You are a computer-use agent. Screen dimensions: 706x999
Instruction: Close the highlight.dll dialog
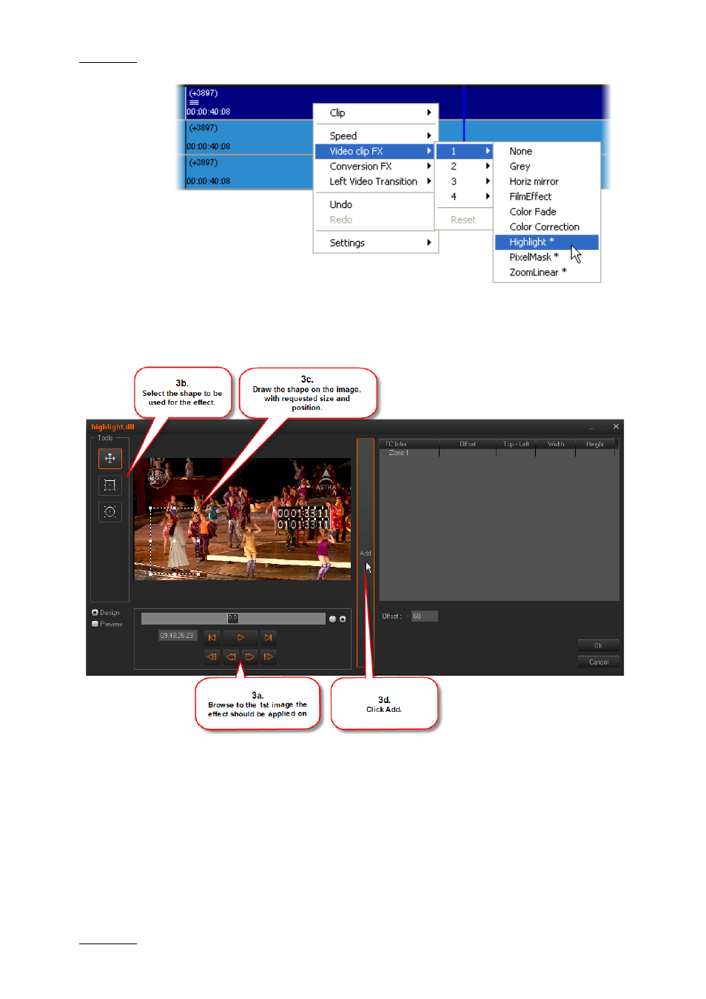[x=616, y=426]
